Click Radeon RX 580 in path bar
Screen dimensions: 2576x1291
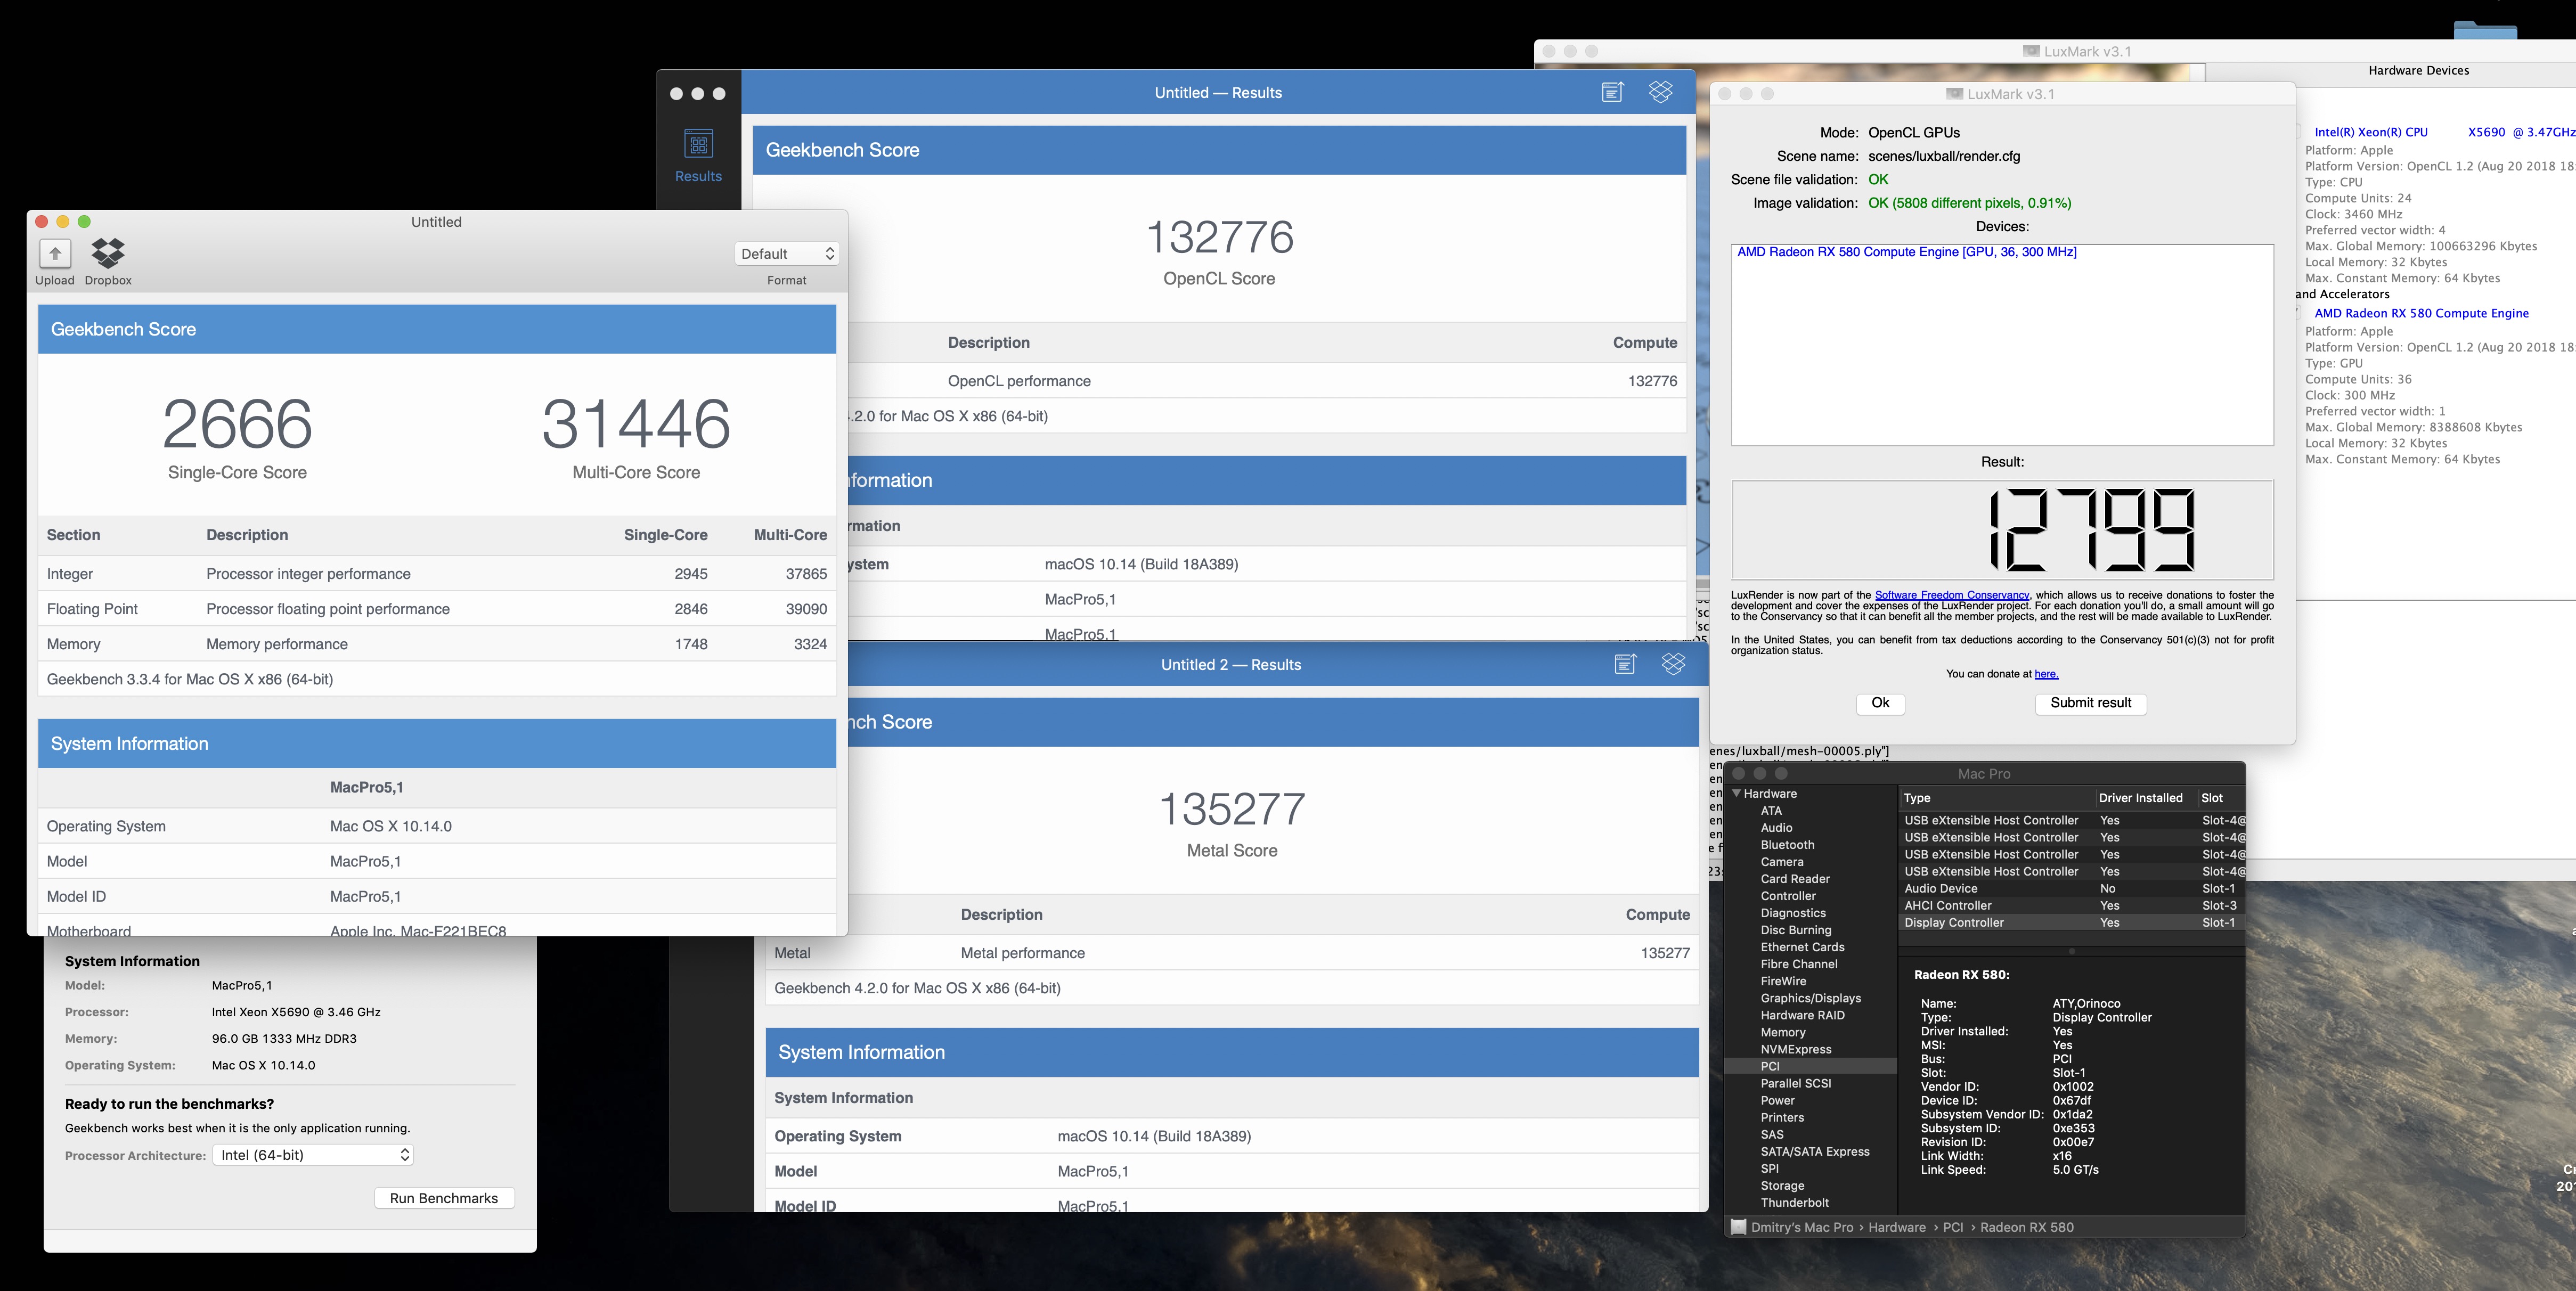[x=2026, y=1227]
